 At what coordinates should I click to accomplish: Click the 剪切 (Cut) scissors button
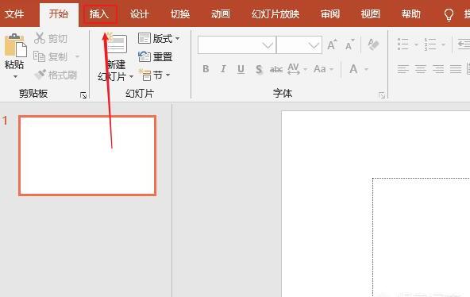point(50,38)
